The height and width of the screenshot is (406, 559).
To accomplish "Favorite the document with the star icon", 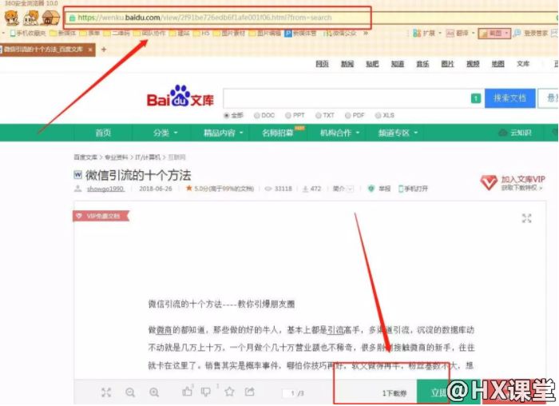I will [x=230, y=392].
